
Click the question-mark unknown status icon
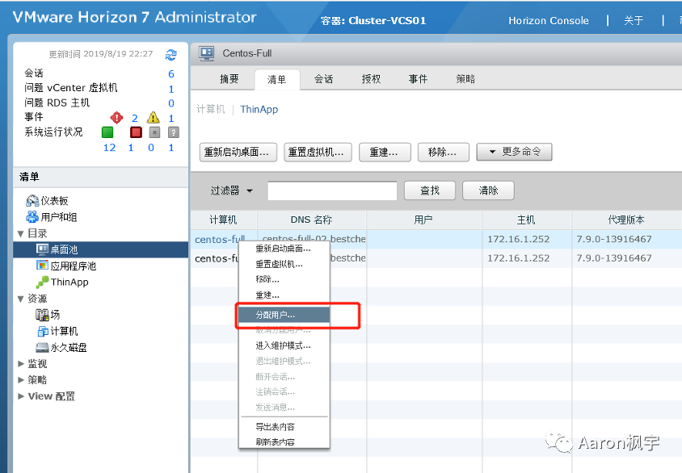pyautogui.click(x=174, y=132)
